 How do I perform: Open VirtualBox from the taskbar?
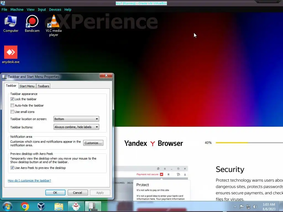click(x=41, y=206)
